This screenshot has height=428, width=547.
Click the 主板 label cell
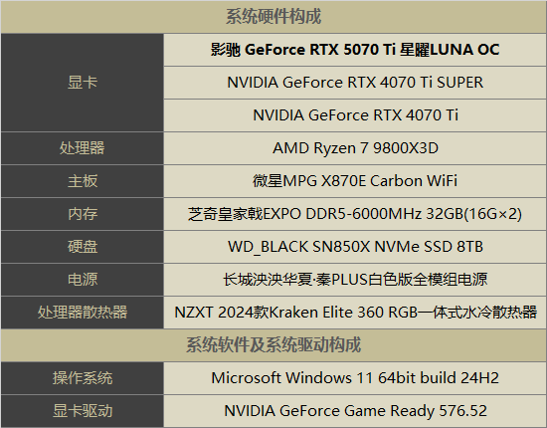pos(83,181)
